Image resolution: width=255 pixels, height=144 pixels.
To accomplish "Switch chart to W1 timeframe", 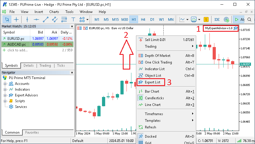I will 161,20.
